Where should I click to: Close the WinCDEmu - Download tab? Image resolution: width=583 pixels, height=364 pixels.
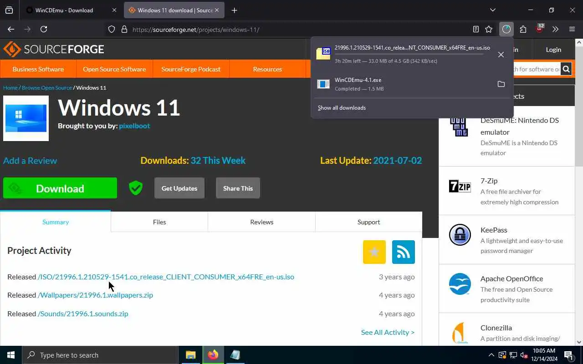(114, 10)
